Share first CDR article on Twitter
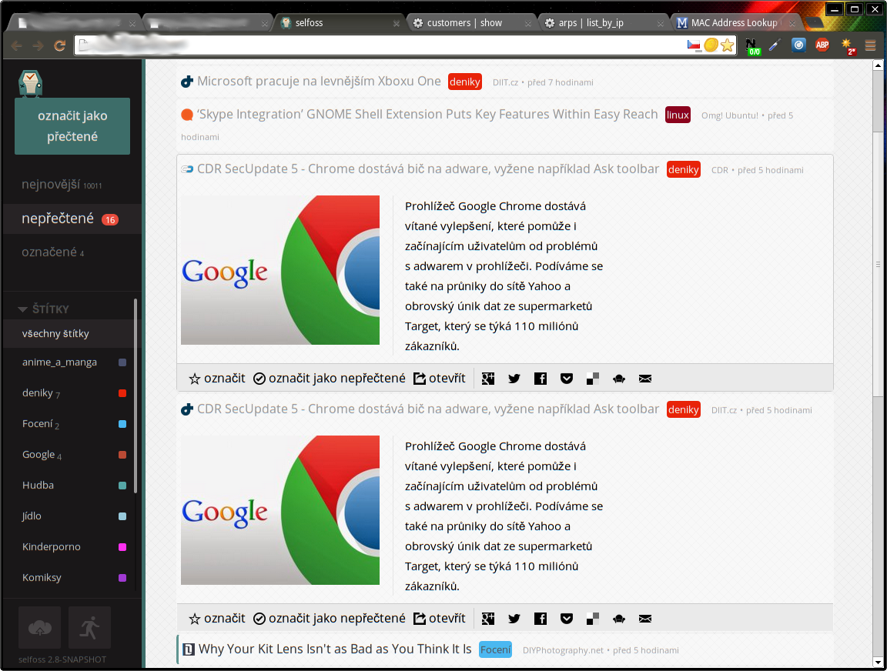Viewport: 887px width, 671px height. [x=514, y=379]
